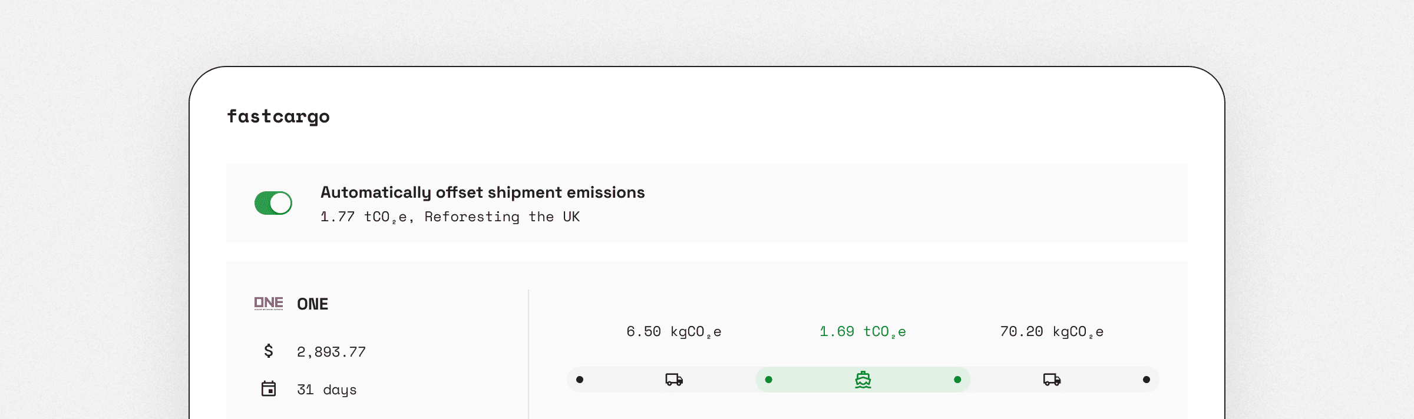This screenshot has width=1414, height=419.
Task: Select the pre-carriage truck icon
Action: 673,380
